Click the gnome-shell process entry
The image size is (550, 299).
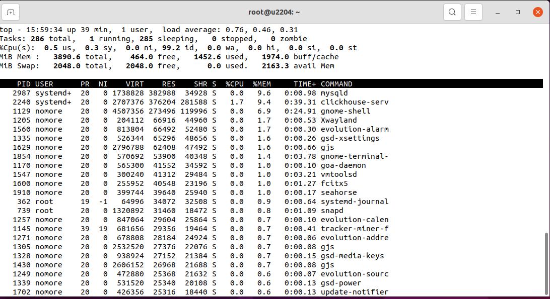click(x=345, y=111)
